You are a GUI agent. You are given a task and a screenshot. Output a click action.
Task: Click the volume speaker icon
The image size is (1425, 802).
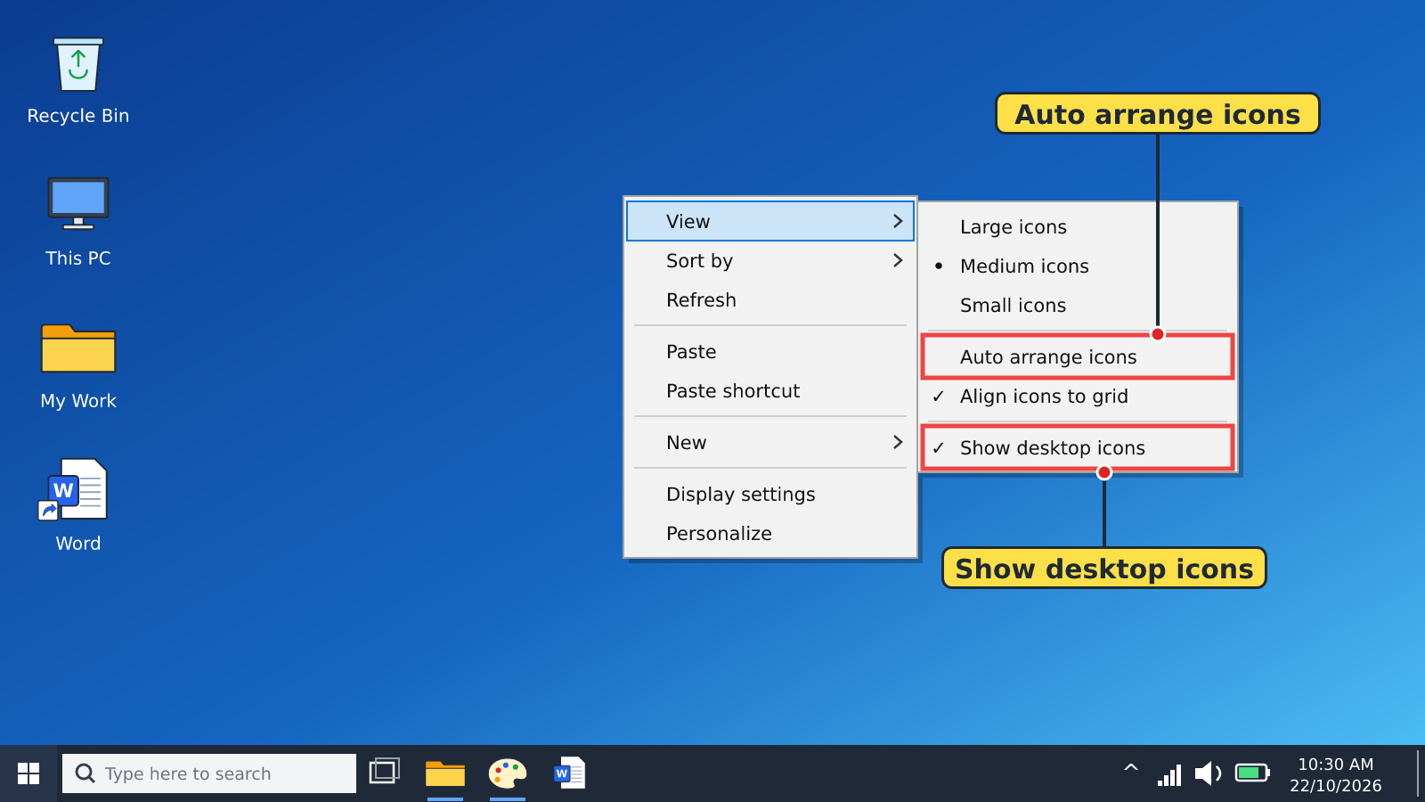tap(1208, 773)
